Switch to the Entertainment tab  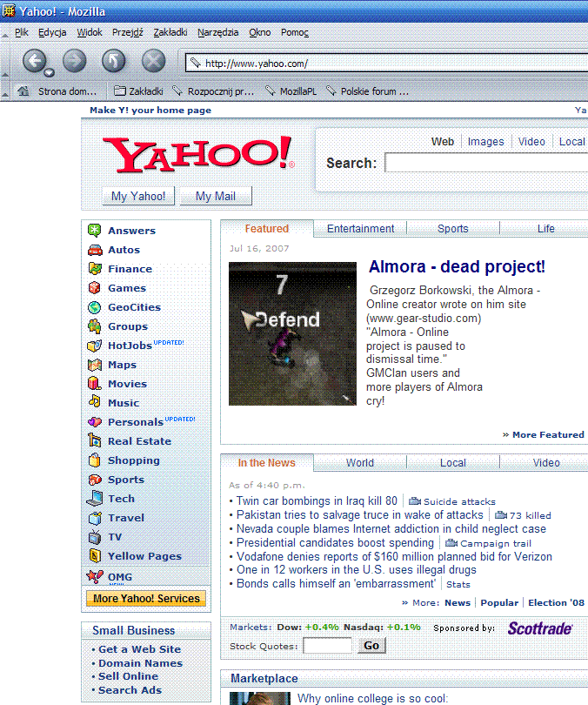[x=360, y=229]
